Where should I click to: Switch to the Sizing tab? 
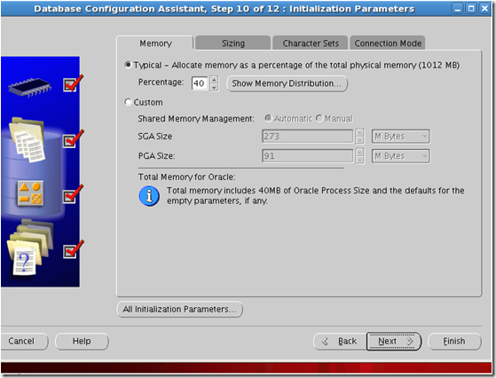pos(233,43)
